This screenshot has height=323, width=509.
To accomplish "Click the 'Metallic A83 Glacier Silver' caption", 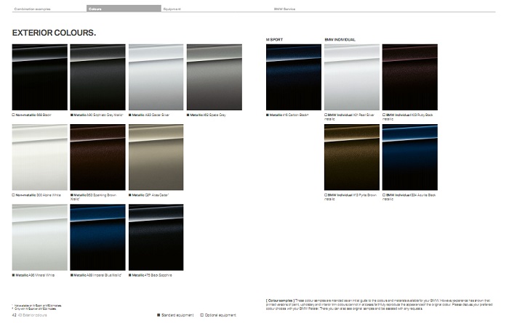I will 149,115.
